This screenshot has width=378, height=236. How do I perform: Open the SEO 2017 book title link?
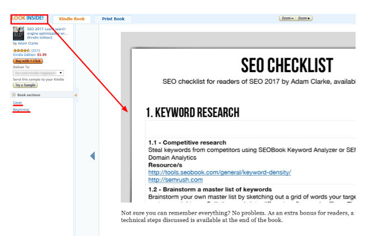(47, 33)
